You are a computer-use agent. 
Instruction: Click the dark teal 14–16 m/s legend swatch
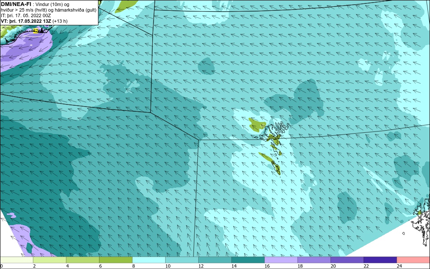[248, 260]
